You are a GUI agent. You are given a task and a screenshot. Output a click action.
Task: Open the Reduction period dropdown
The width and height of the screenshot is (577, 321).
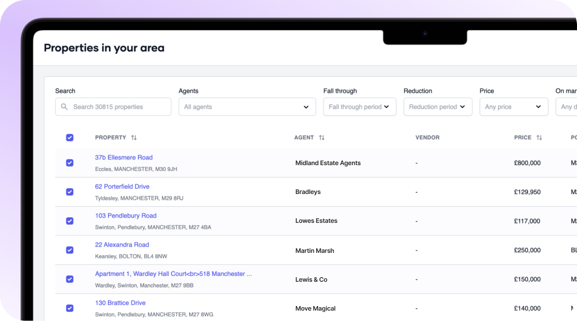[438, 107]
